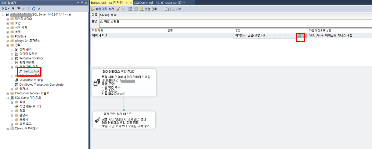Click the Disconnect plug icon with red X
Screen dimensions: 372x149
(x=18, y=9)
